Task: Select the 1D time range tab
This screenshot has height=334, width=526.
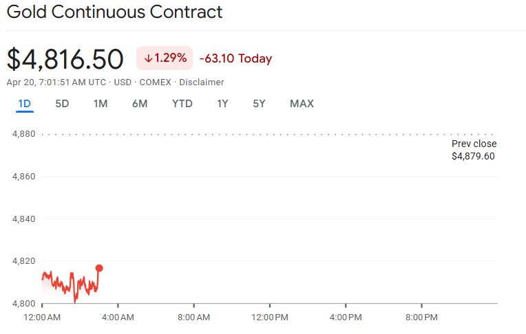Action: pos(25,104)
